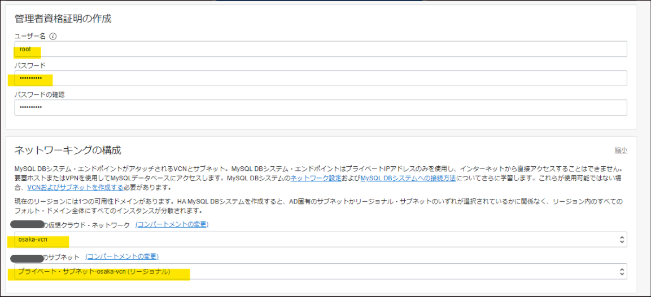651x297 pixels.
Task: Focus the パスワードの確認 input field
Action: [x=321, y=108]
